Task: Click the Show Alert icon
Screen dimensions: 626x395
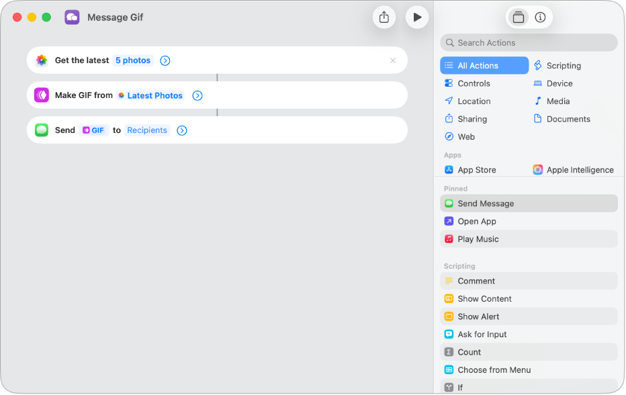Action: 449,316
